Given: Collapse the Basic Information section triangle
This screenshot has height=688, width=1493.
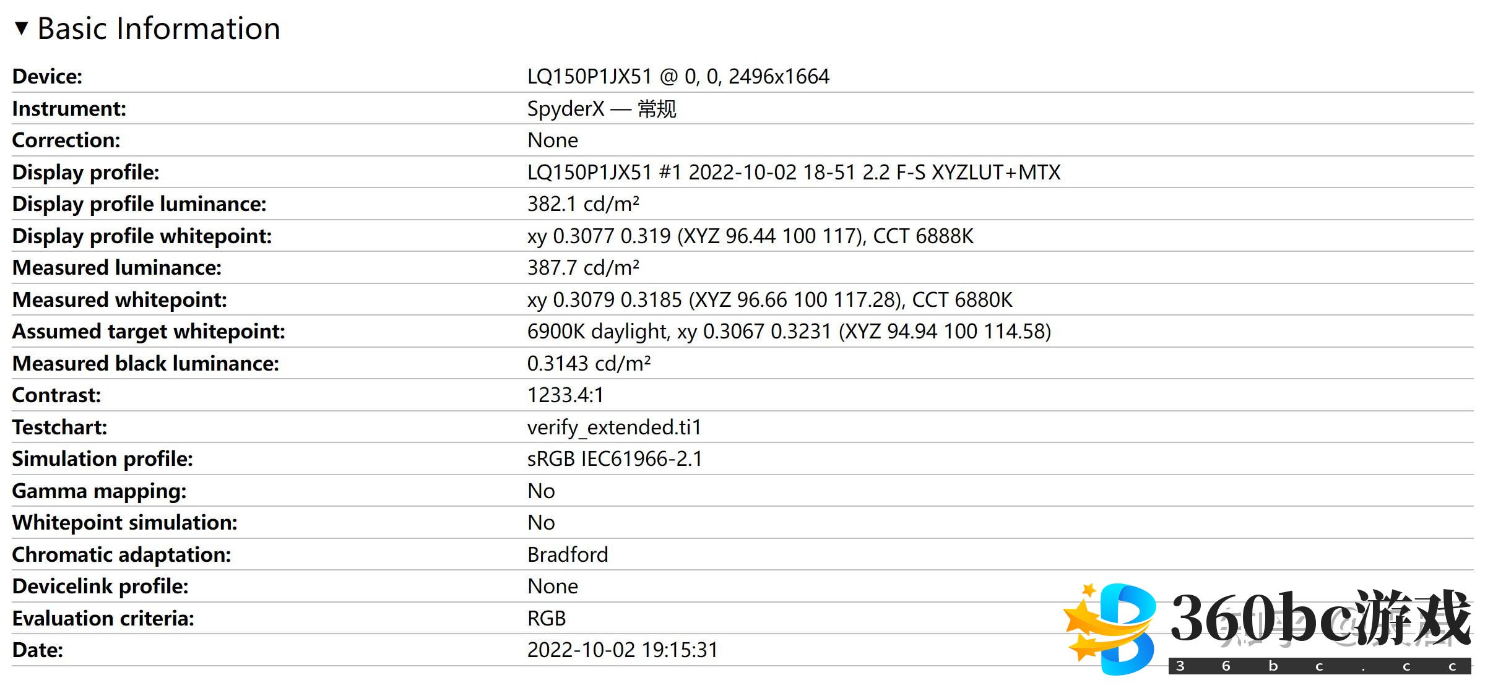Looking at the screenshot, I should point(22,28).
